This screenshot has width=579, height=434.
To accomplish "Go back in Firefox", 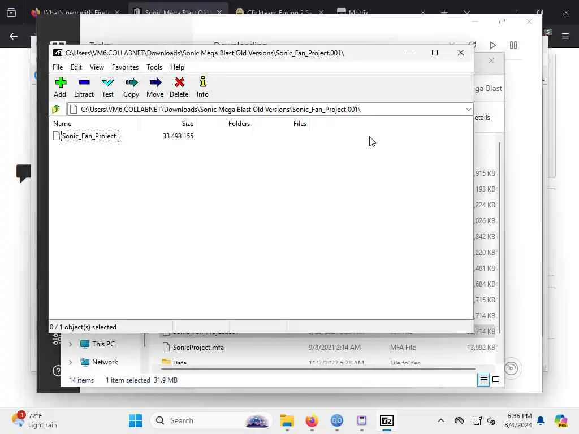I will (x=14, y=36).
